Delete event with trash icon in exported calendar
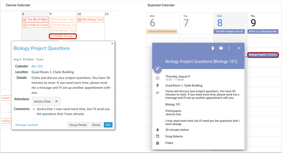The width and height of the screenshot is (282, 153). click(x=213, y=48)
